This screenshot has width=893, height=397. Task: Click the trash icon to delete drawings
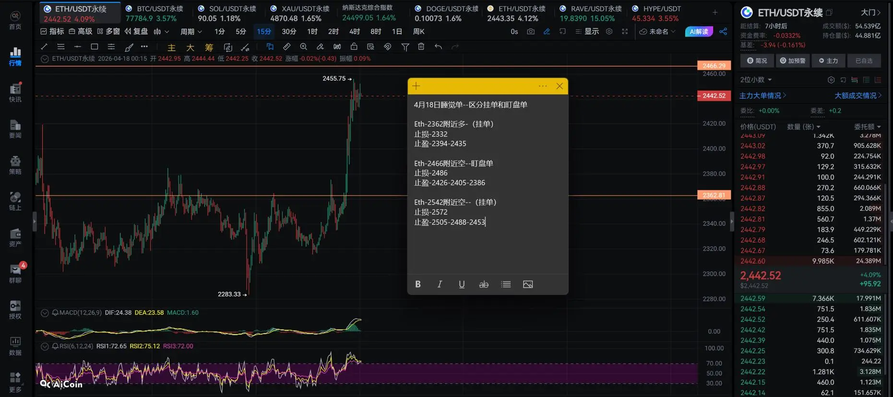click(421, 47)
